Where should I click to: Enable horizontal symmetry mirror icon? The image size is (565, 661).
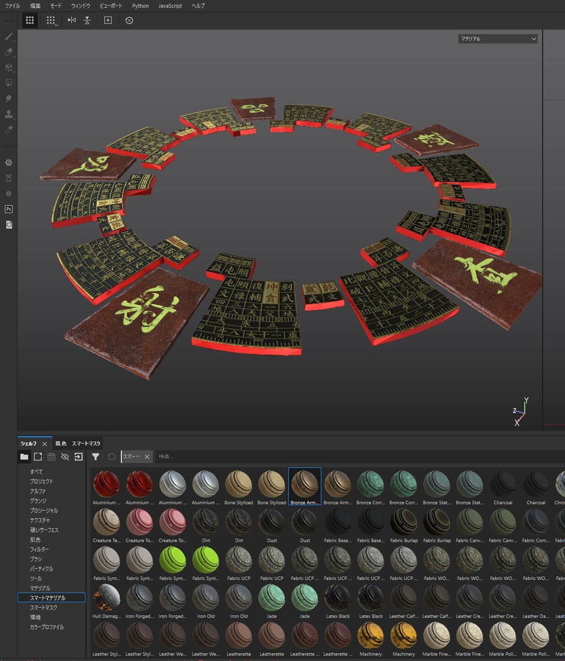(x=72, y=20)
